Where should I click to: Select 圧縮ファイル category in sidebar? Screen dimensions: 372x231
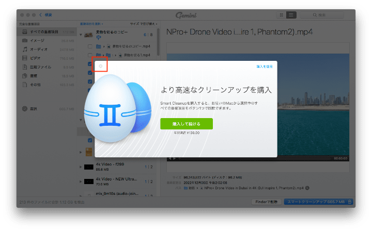click(47, 67)
